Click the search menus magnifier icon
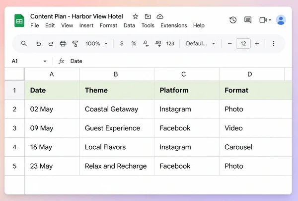298x201 pixels. click(x=24, y=44)
